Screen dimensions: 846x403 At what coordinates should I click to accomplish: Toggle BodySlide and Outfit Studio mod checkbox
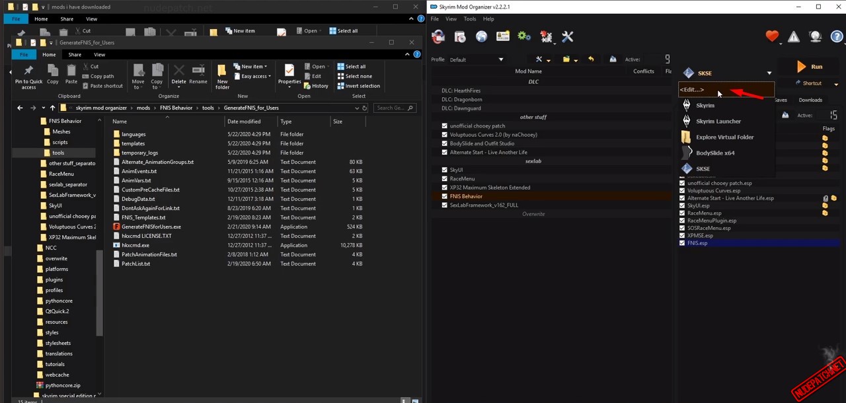point(444,143)
